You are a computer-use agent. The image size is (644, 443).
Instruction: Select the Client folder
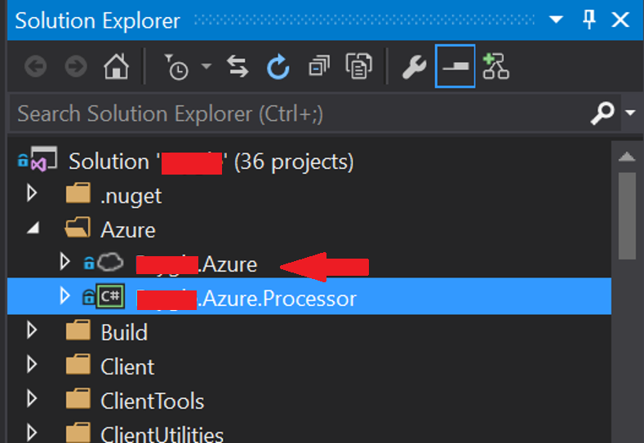(x=127, y=366)
